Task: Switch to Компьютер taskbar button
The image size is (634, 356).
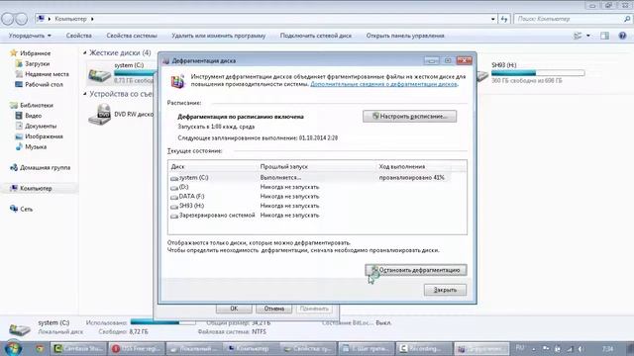Action: pyautogui.click(x=251, y=348)
